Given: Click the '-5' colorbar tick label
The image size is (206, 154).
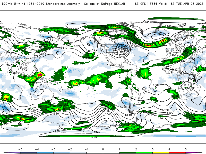Looking at the screenshot, I should (20, 149).
